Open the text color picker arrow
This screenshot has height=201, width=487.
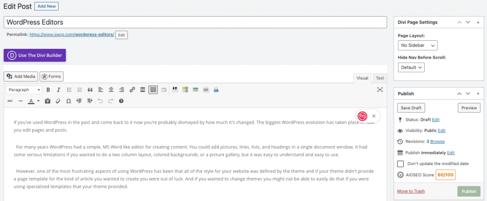click(x=38, y=101)
